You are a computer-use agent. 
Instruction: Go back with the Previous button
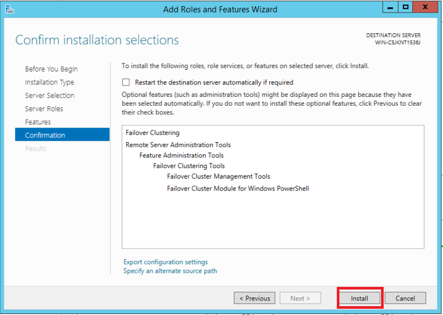(255, 298)
